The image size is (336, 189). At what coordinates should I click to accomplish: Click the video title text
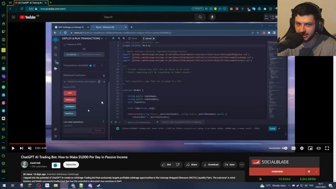click(x=74, y=157)
